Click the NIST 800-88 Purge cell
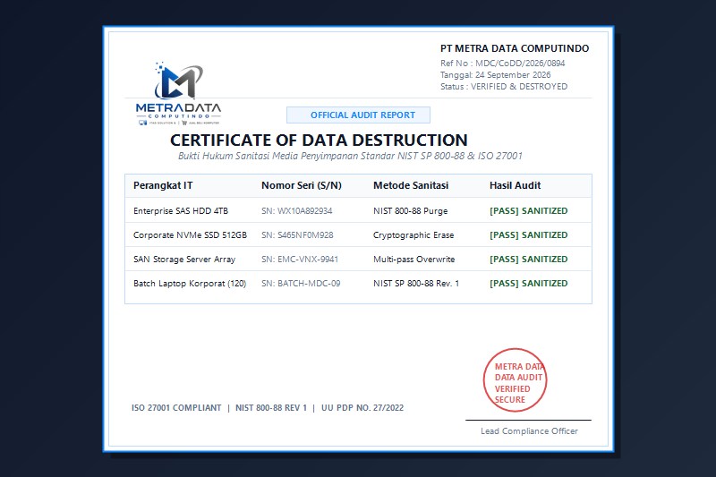 click(411, 211)
